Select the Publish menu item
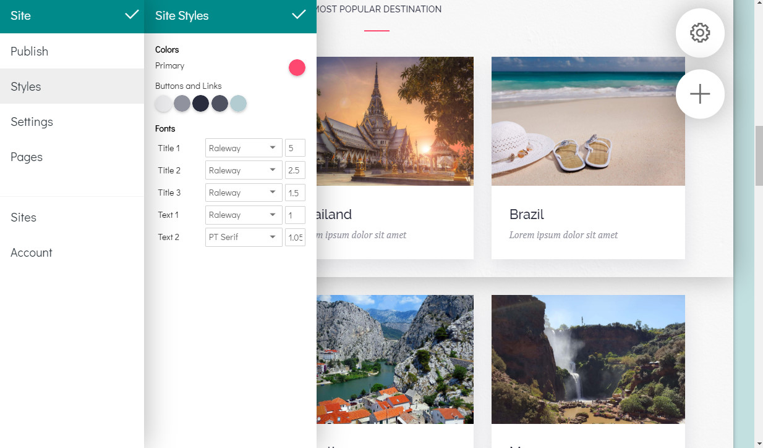Screen dimensions: 763x448 [x=29, y=51]
